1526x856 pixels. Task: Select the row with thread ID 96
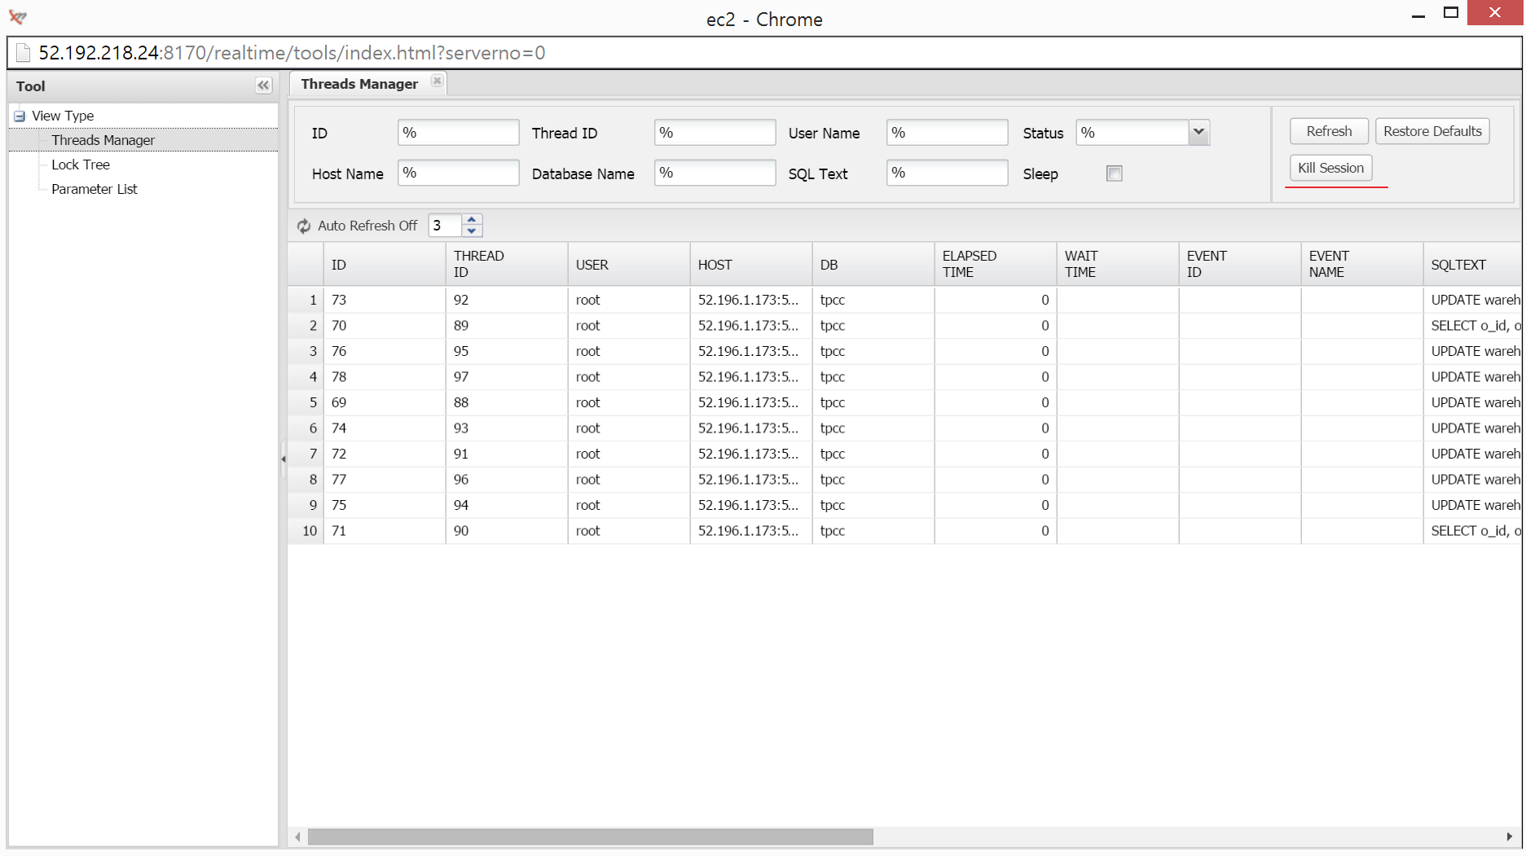904,480
